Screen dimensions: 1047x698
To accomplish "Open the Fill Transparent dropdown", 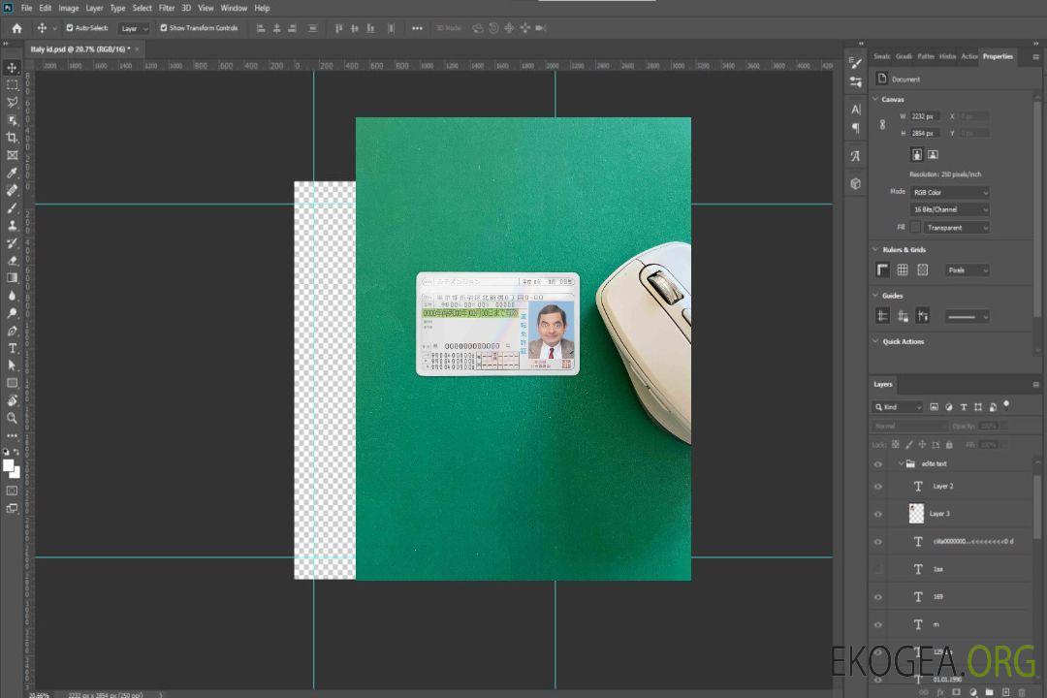I will [956, 228].
